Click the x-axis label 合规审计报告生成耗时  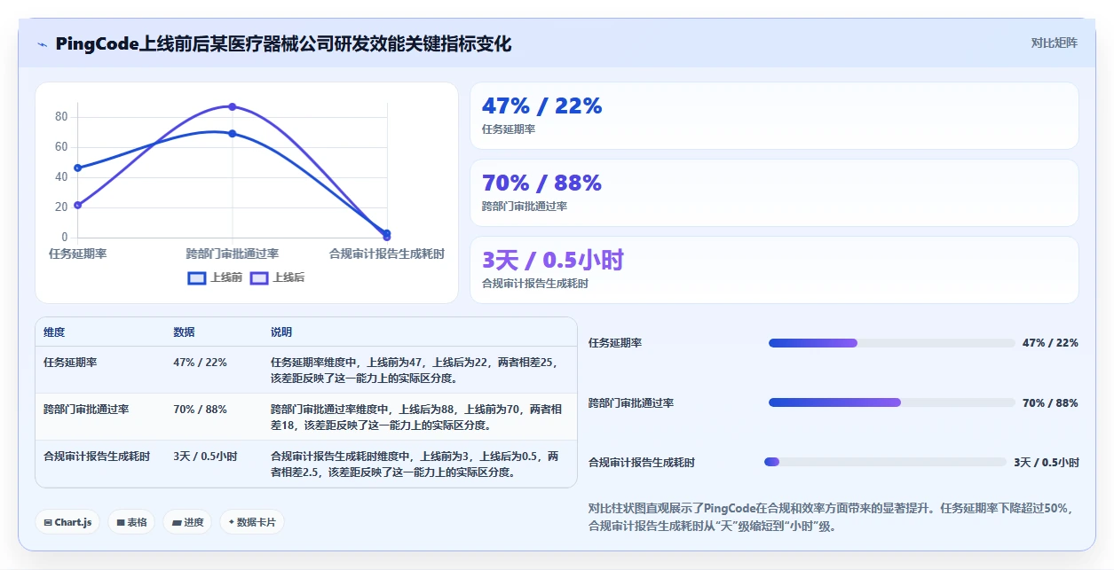387,254
